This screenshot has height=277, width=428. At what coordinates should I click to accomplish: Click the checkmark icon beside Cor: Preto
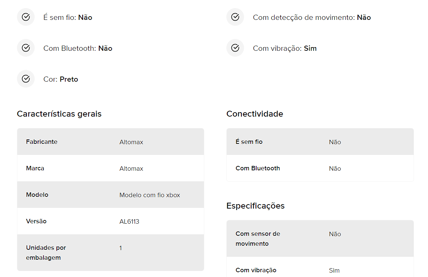[x=26, y=79]
